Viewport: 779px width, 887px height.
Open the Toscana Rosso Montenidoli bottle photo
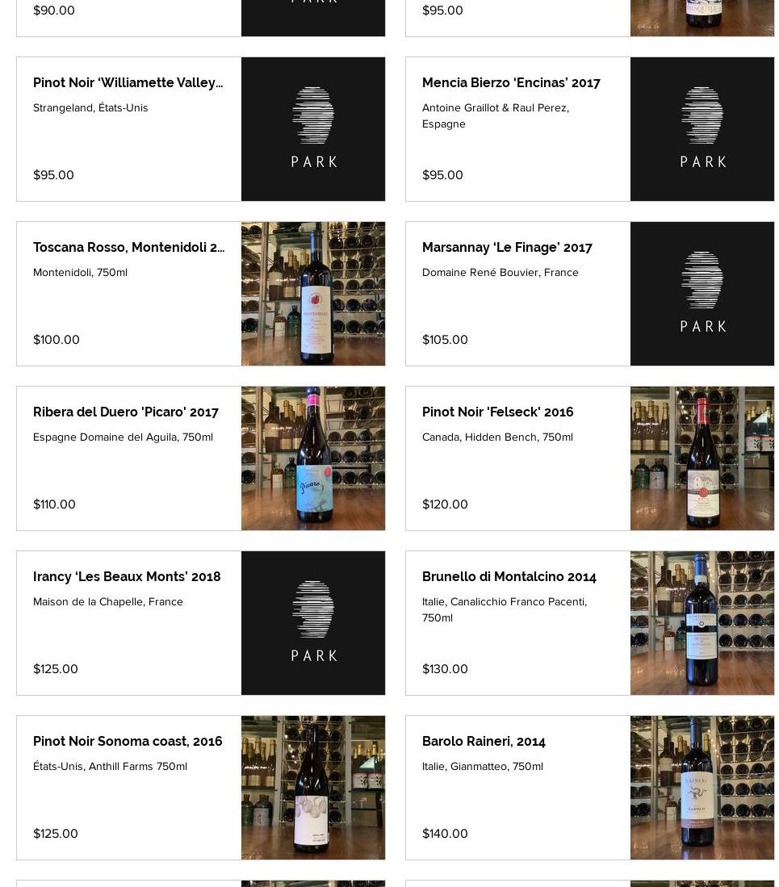pos(313,294)
